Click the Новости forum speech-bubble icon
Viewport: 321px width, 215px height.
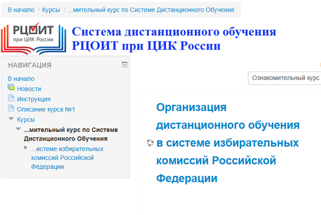pyautogui.click(x=11, y=87)
